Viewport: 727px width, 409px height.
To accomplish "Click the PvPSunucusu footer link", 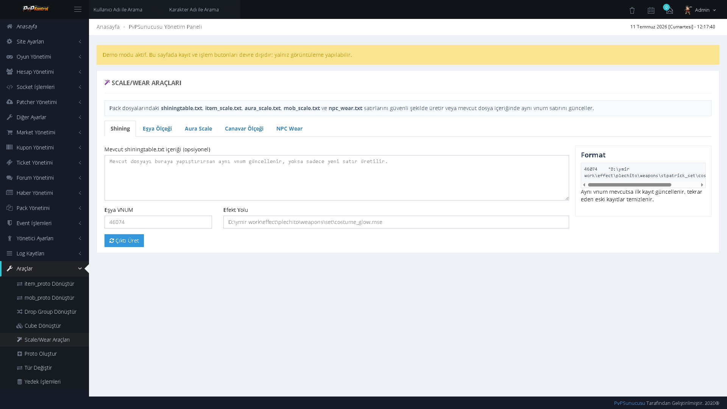I will [629, 403].
